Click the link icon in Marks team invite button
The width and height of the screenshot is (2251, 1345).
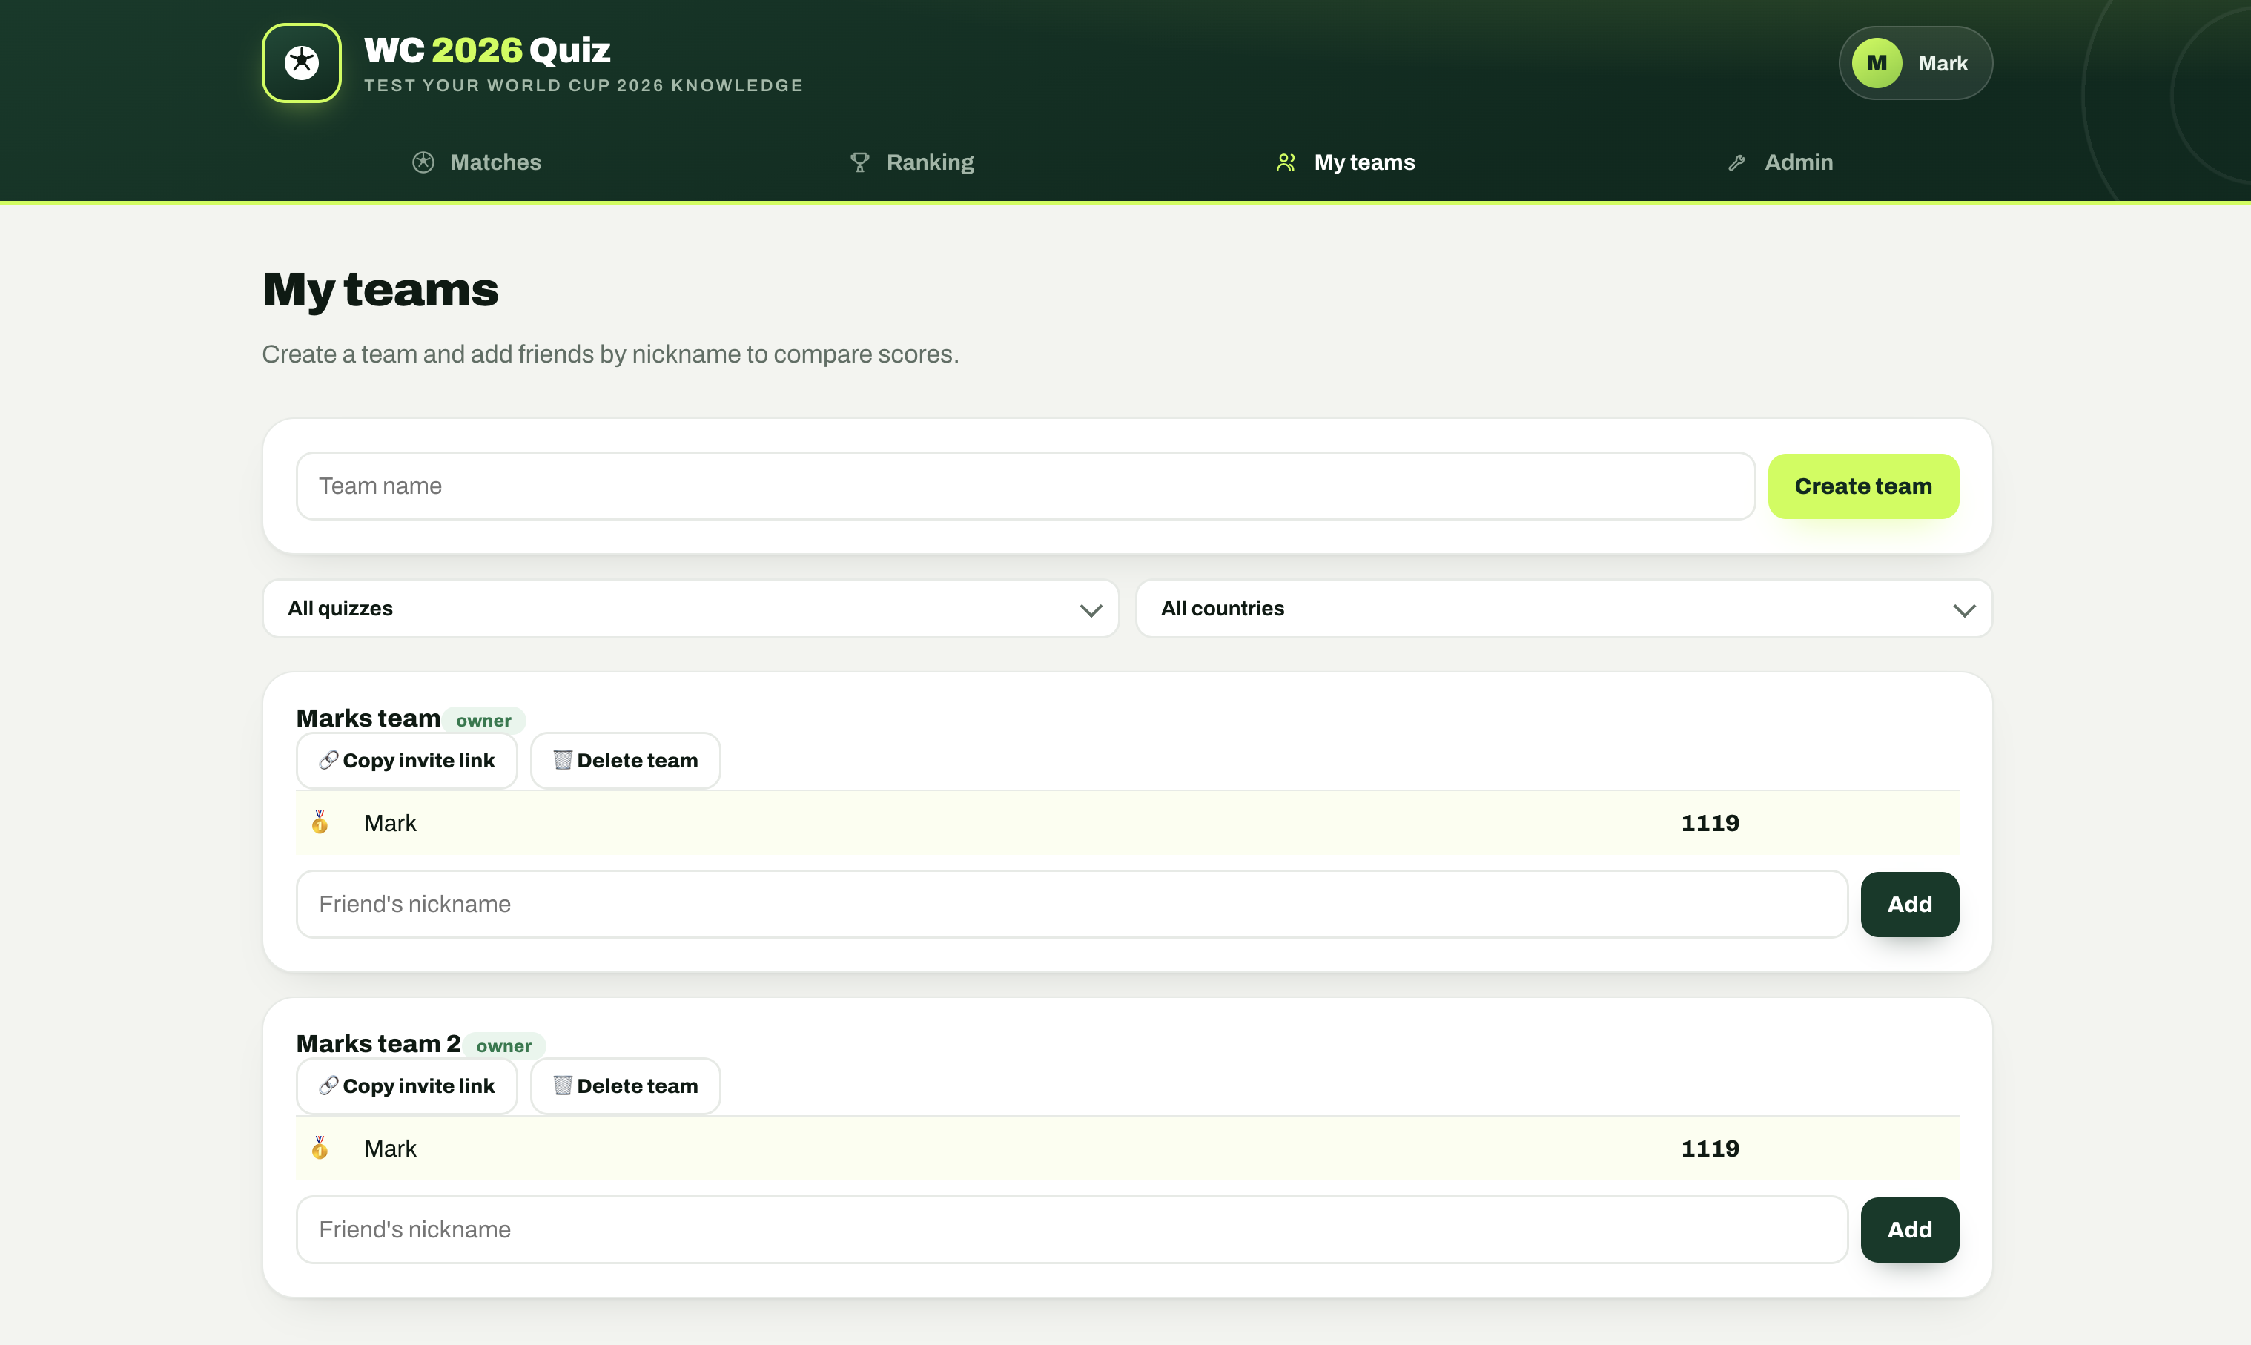pyautogui.click(x=329, y=759)
